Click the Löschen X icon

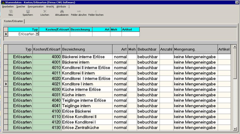coord(45,11)
